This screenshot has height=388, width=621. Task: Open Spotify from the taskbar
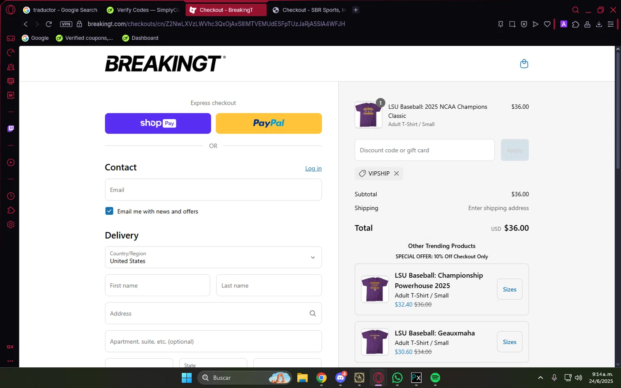coord(435,378)
